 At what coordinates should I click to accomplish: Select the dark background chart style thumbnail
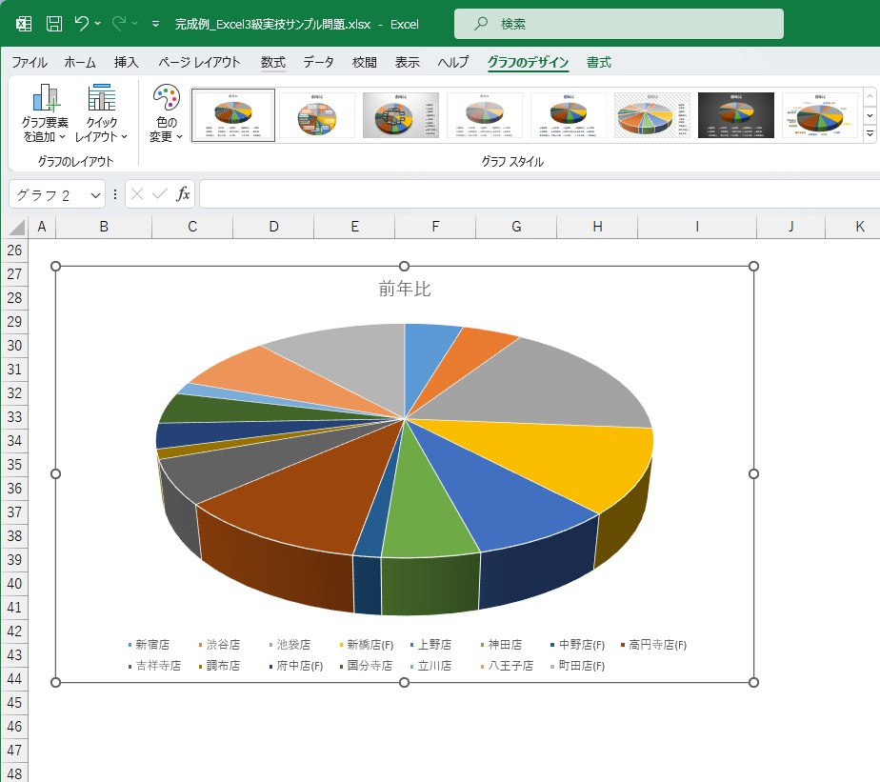736,115
